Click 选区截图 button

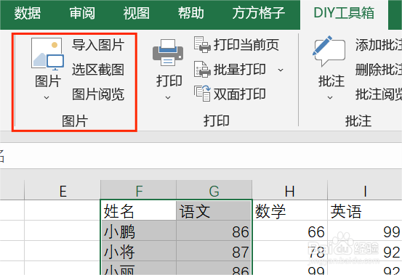click(98, 70)
